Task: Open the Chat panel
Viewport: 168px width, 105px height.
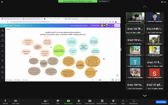Action: point(58,102)
